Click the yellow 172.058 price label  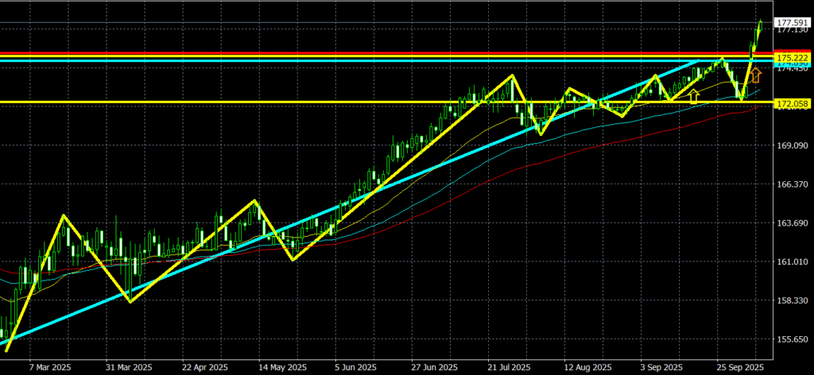coord(793,104)
